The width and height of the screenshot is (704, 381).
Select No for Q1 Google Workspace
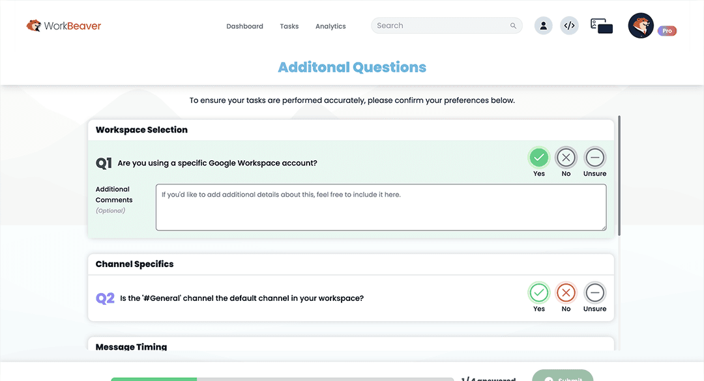[566, 158]
